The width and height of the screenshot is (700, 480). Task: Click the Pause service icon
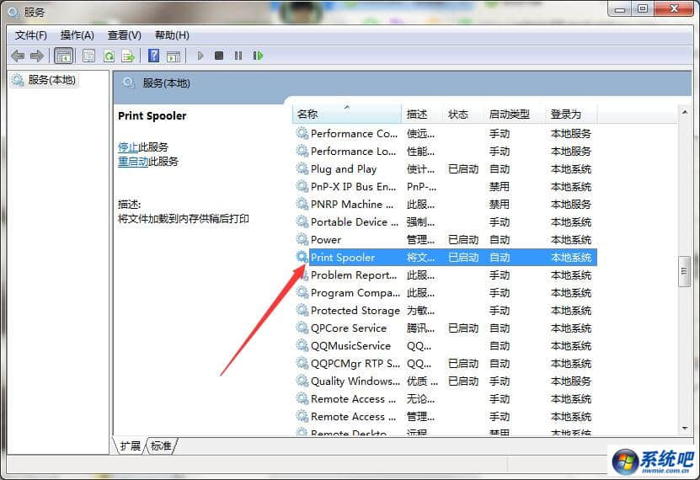point(238,56)
